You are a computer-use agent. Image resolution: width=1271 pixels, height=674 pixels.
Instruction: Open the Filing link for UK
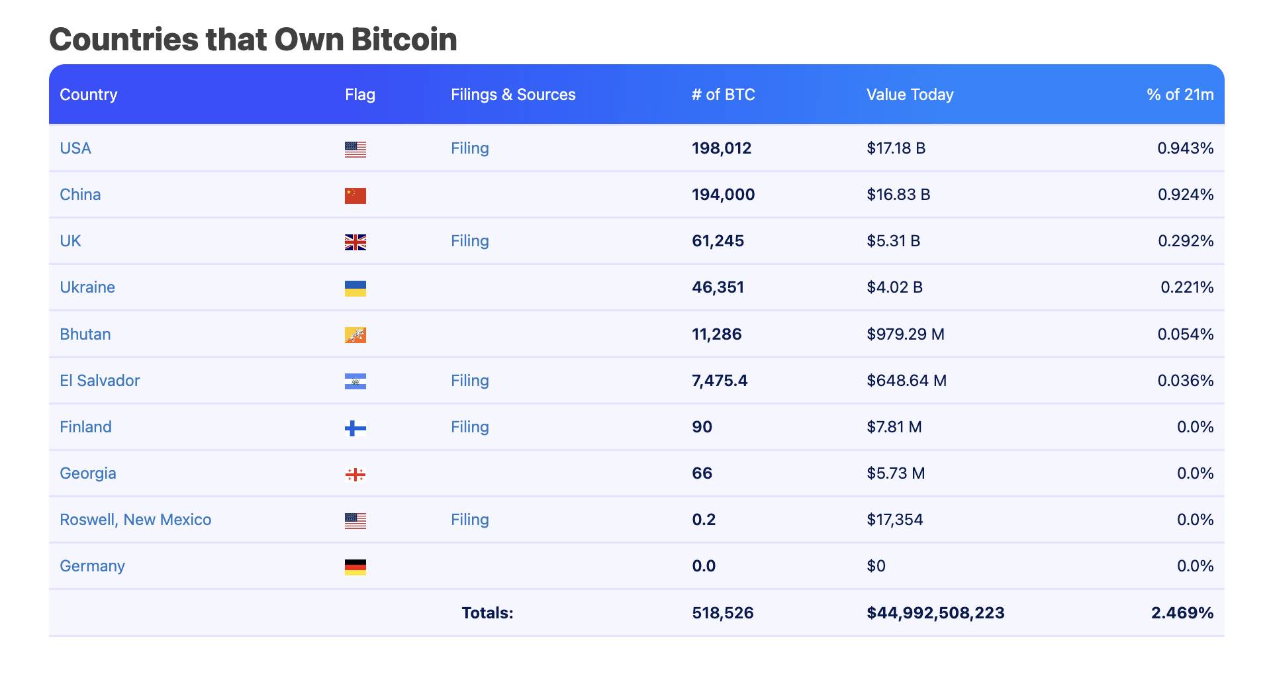(x=470, y=241)
